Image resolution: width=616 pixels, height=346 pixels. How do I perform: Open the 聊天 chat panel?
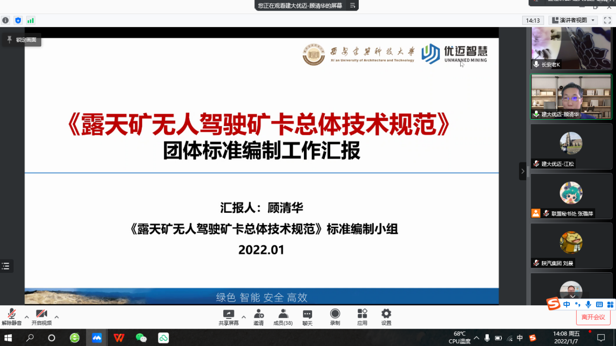(307, 317)
